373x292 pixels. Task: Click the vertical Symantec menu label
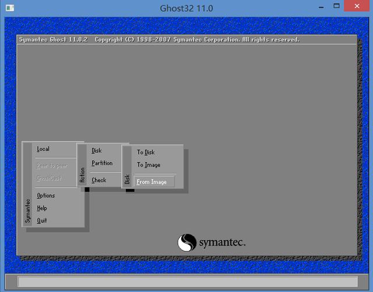pos(27,210)
